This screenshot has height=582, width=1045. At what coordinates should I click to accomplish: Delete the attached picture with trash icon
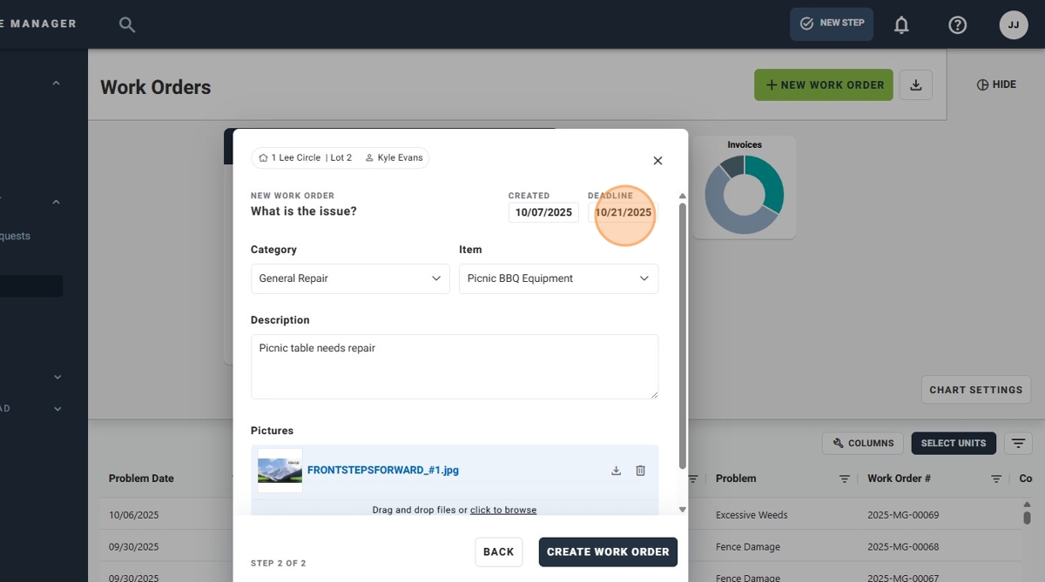[640, 471]
